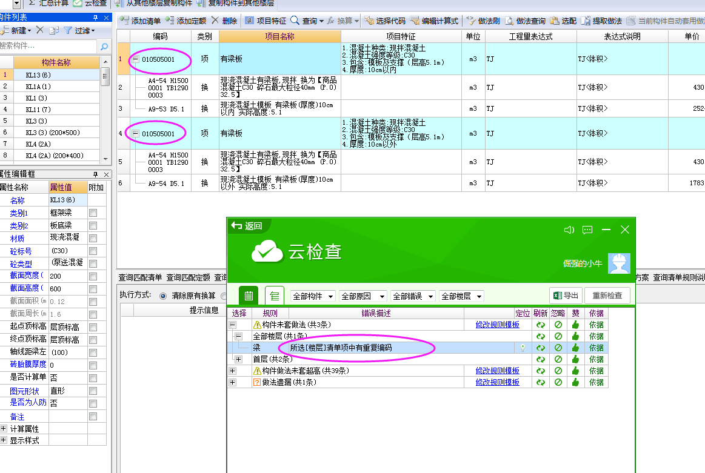Open 做法查询 tool

(x=525, y=21)
